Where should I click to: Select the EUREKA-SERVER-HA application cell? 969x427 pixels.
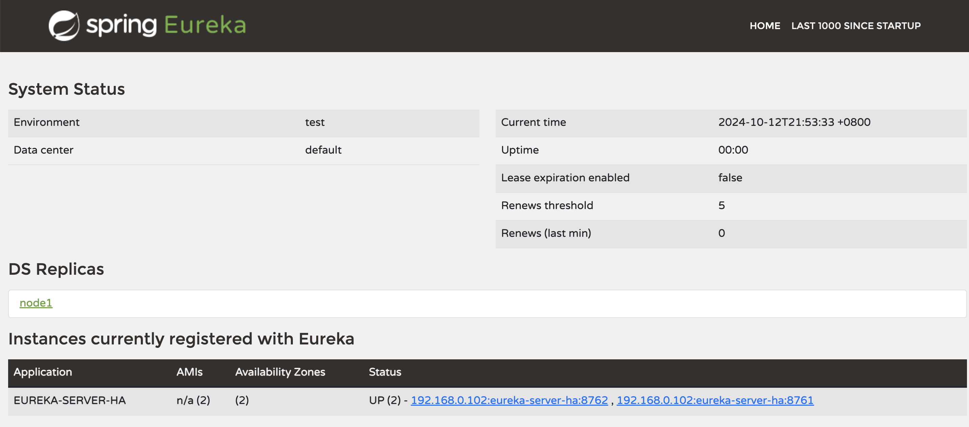pos(70,400)
